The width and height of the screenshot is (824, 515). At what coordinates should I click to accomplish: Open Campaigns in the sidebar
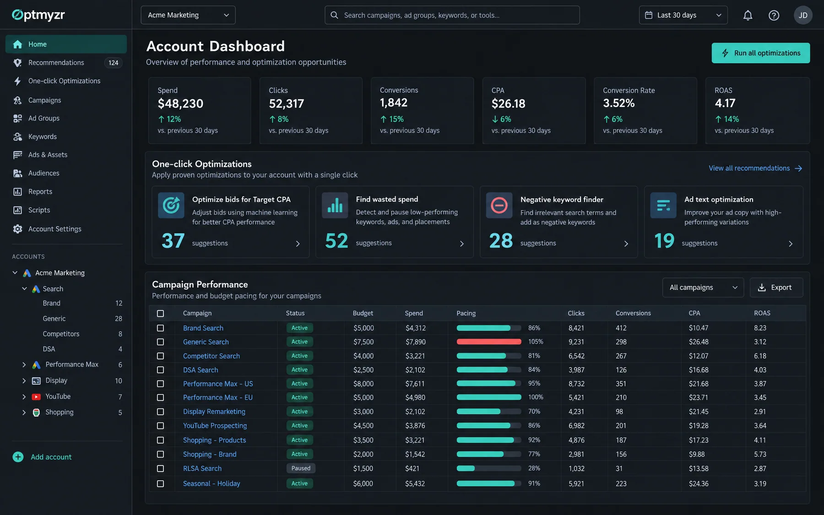tap(66, 100)
